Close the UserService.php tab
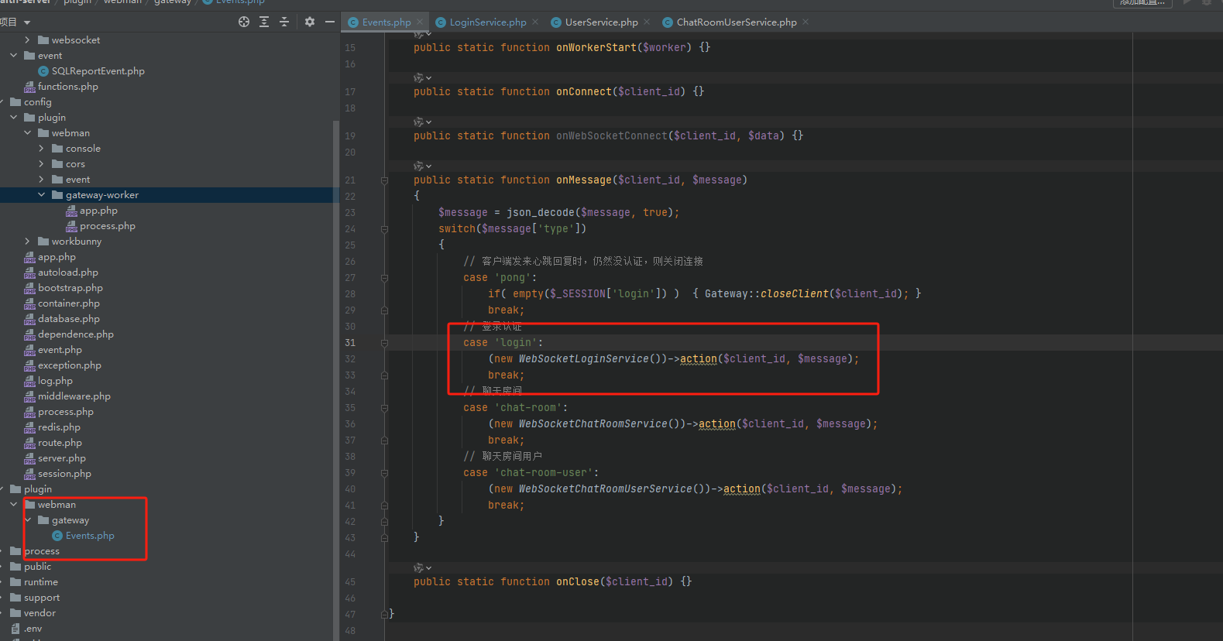The width and height of the screenshot is (1223, 641). 647,22
